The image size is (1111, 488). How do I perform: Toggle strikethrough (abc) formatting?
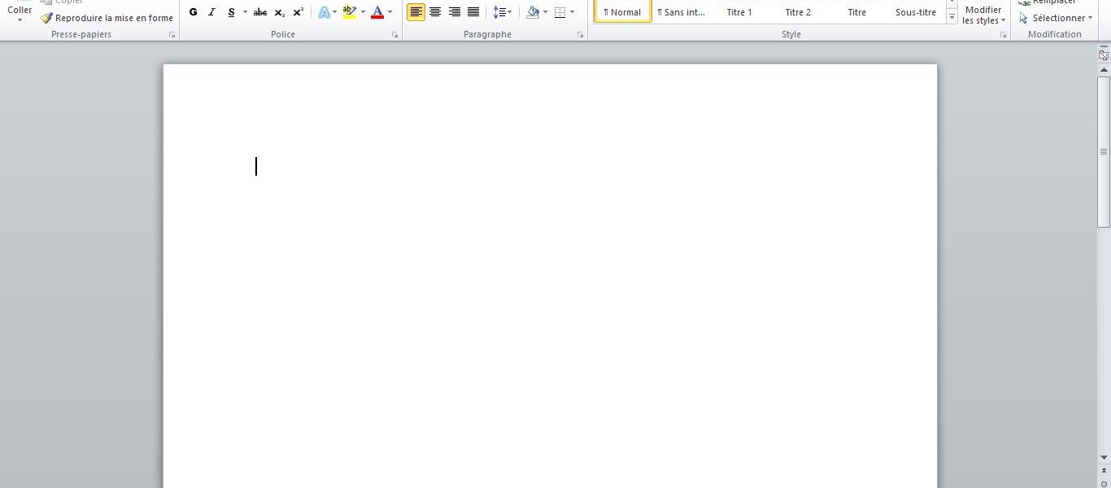click(x=260, y=12)
